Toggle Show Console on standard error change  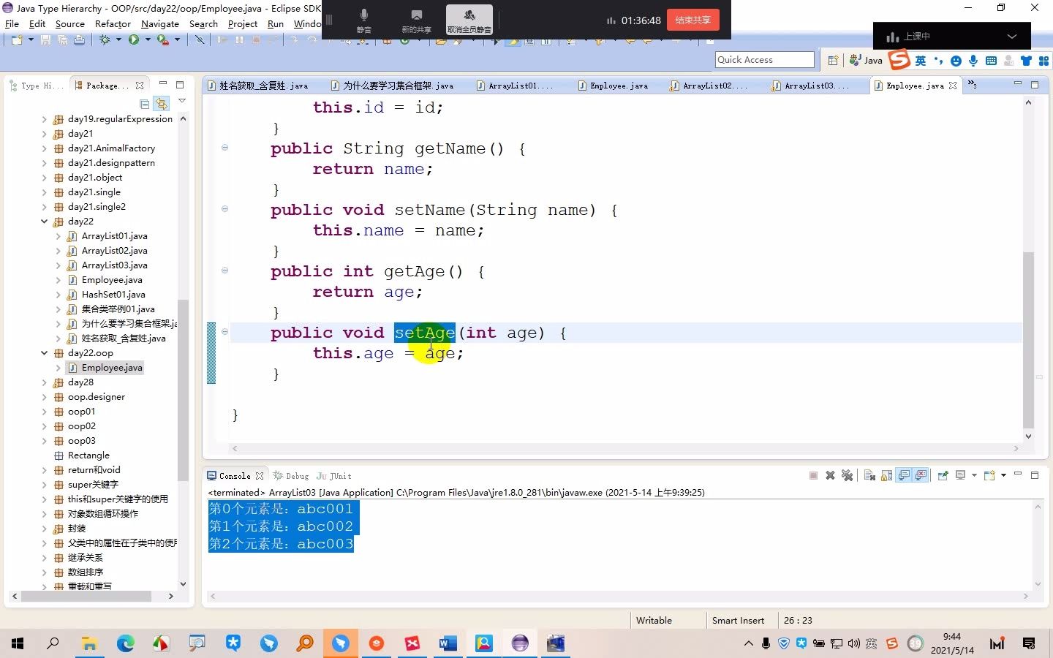[921, 475]
